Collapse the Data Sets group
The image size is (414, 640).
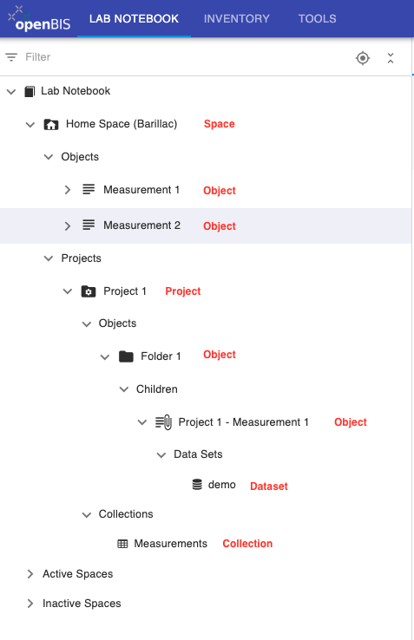coord(161,454)
